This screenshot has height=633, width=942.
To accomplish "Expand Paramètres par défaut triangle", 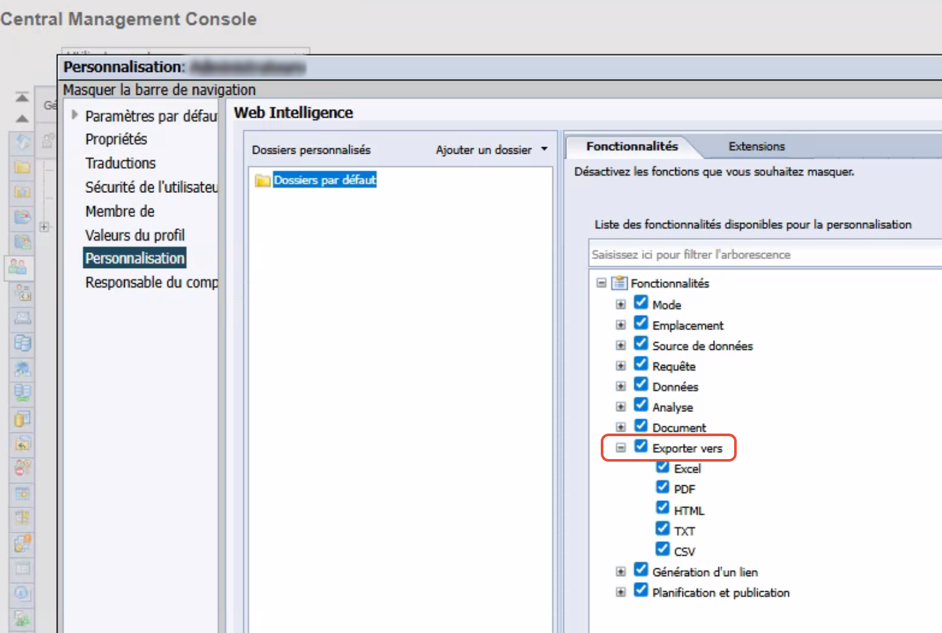I will 75,115.
